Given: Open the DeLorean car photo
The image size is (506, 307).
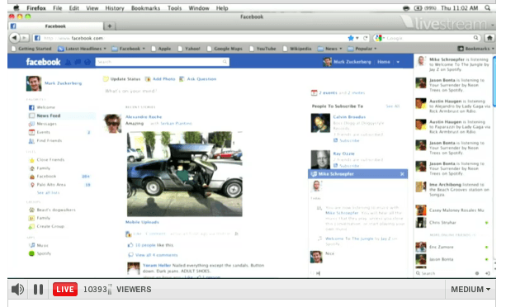Looking at the screenshot, I should (x=185, y=174).
